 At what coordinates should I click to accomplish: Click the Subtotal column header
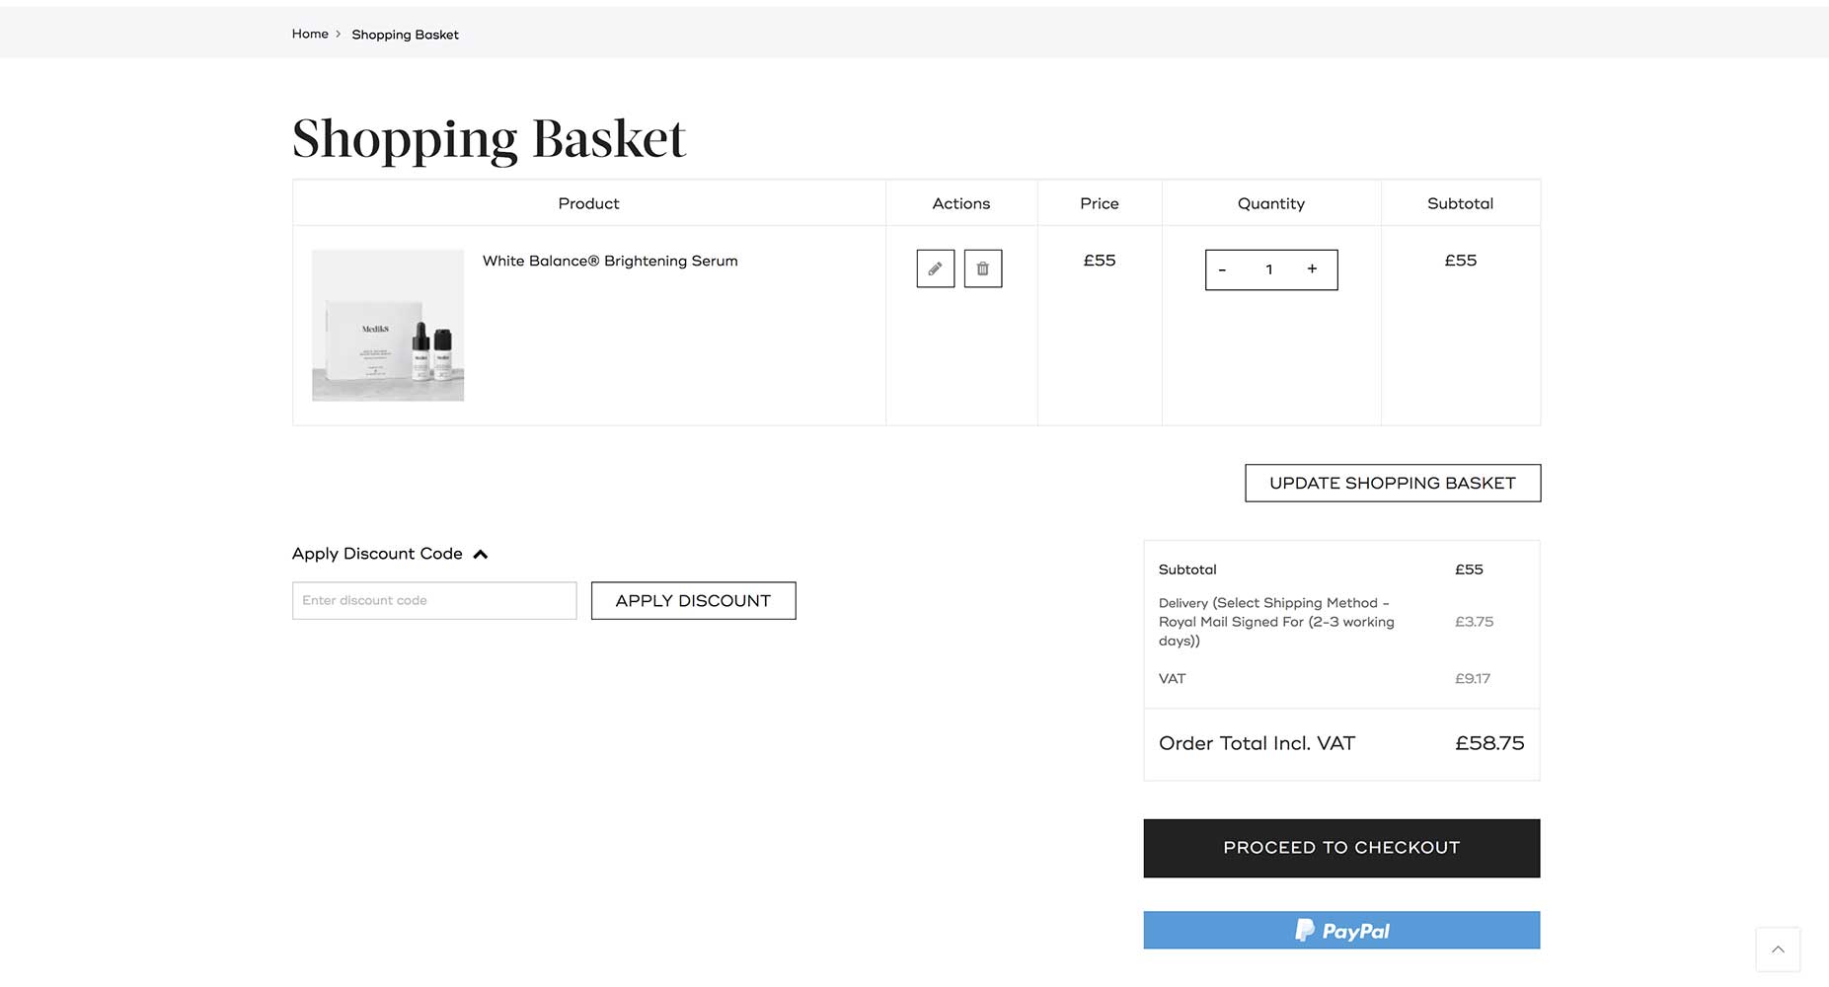(x=1460, y=203)
